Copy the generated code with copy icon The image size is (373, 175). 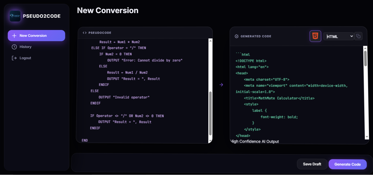[x=358, y=36]
